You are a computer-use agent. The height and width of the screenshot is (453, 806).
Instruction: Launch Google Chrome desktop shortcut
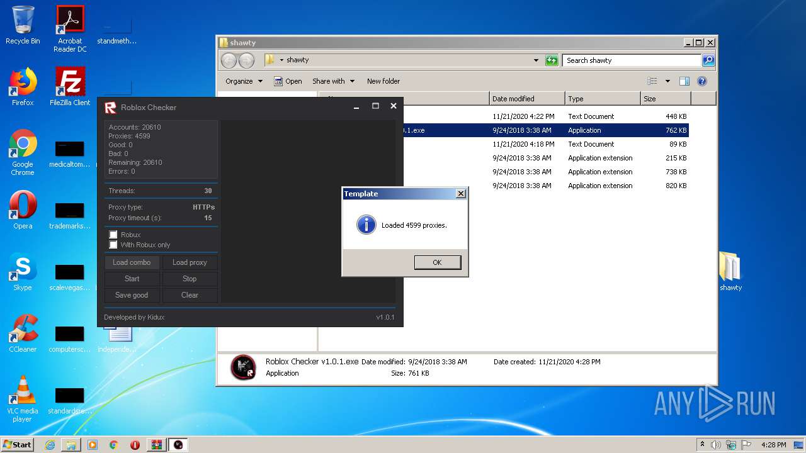pos(23,153)
